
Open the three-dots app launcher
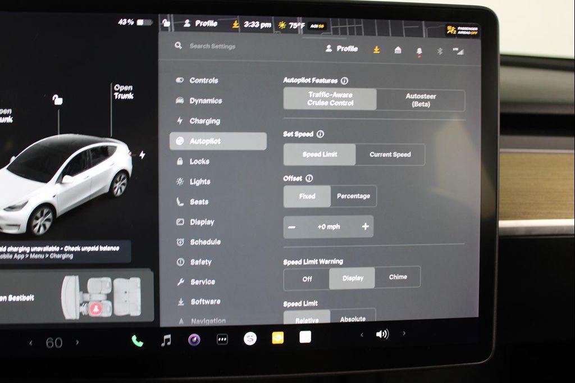coord(221,340)
